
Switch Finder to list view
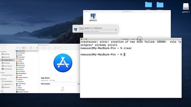pyautogui.click(x=21, y=48)
